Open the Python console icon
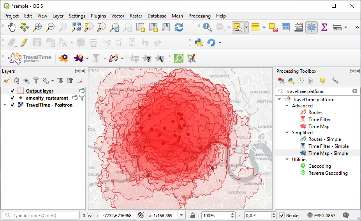Image resolution: width=361 pixels, height=221 pixels. pos(199,42)
